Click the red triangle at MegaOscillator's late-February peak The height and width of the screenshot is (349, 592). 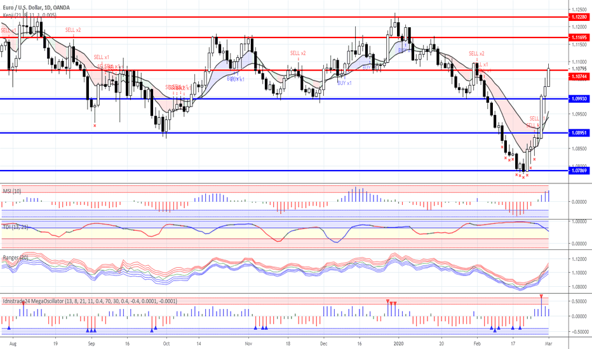541,296
